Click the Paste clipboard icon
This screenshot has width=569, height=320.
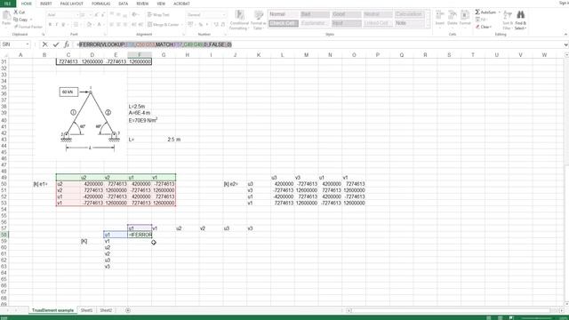point(6,16)
